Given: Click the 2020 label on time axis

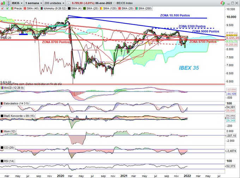Looking at the screenshot, I should coord(60,176).
